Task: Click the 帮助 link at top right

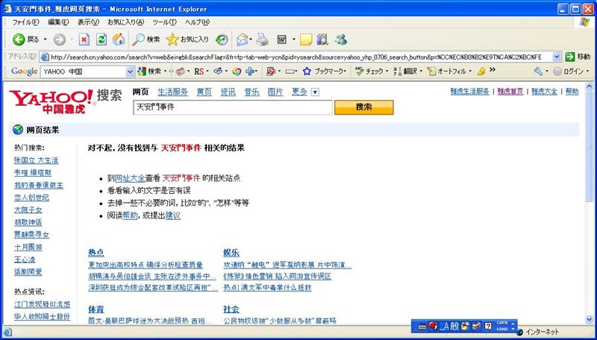Action: pyautogui.click(x=572, y=91)
